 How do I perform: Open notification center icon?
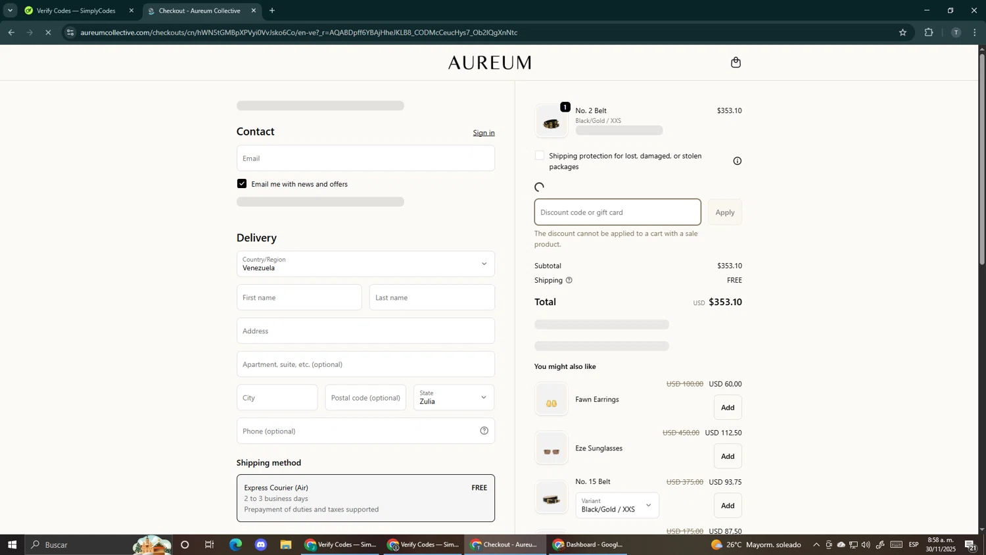pos(971,545)
